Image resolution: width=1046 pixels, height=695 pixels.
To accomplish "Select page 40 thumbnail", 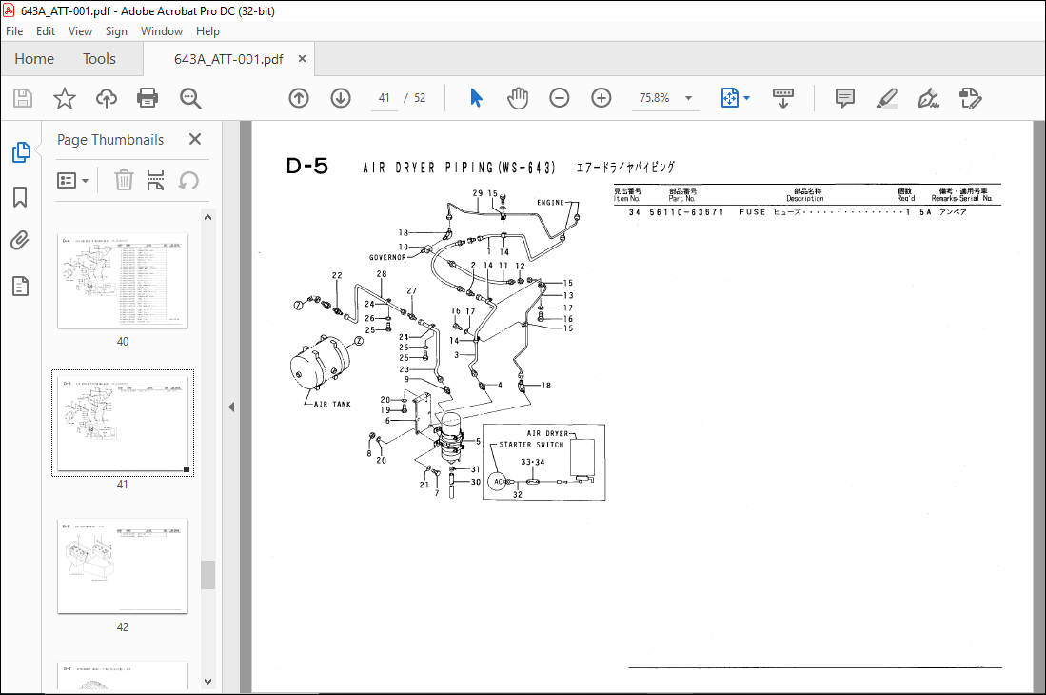I will [x=123, y=280].
